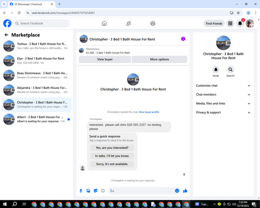Expand Customize chat section

(223, 86)
